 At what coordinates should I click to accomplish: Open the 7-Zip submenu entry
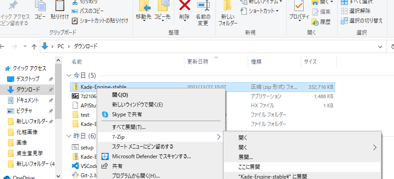pos(161,137)
